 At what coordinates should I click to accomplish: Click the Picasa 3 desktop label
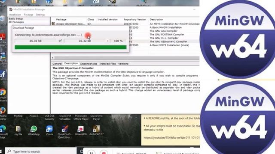tap(34, 116)
